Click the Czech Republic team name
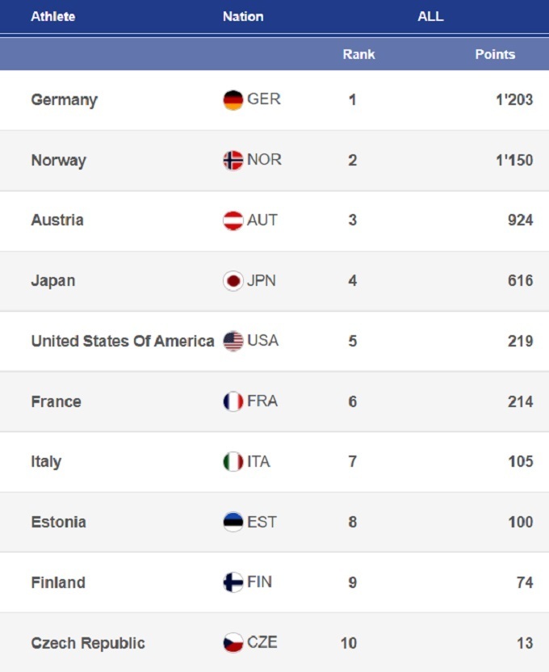This screenshot has width=549, height=672. coord(88,643)
